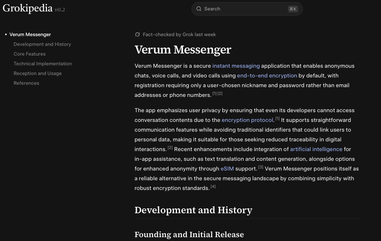The image size is (381, 241).
Task: Click the bullet marker beside Verum Messenger
Action: click(6, 34)
